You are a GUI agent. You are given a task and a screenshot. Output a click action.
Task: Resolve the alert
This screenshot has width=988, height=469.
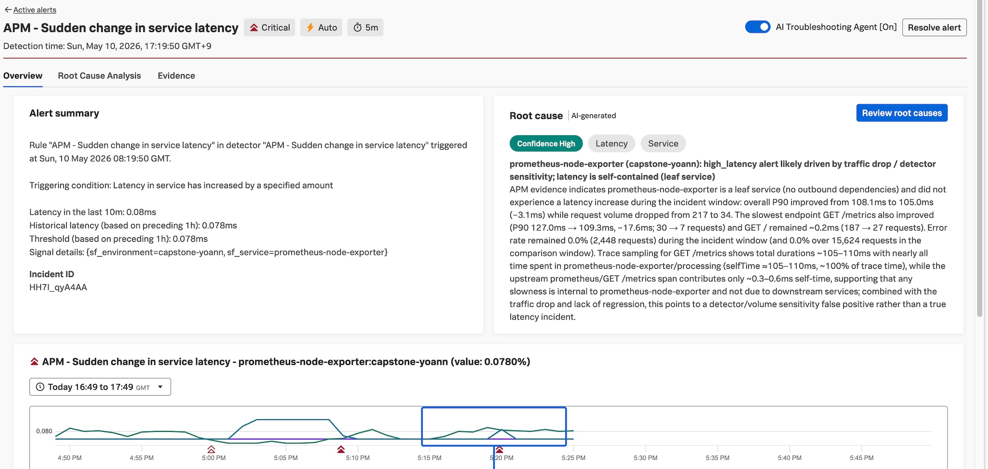pyautogui.click(x=934, y=28)
